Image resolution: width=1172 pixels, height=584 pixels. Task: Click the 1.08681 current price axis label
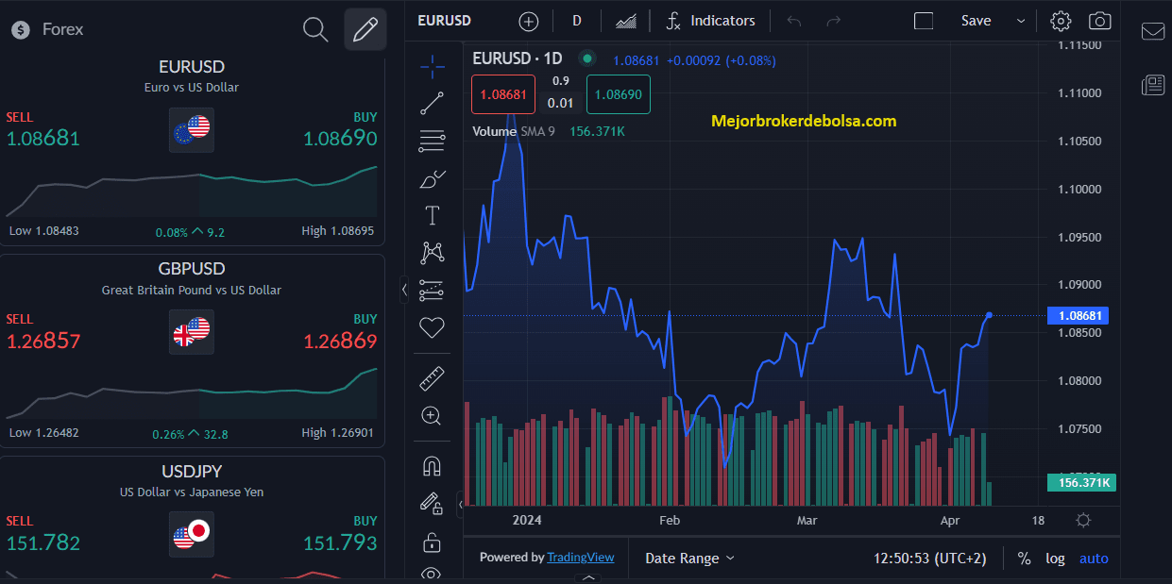pos(1079,315)
